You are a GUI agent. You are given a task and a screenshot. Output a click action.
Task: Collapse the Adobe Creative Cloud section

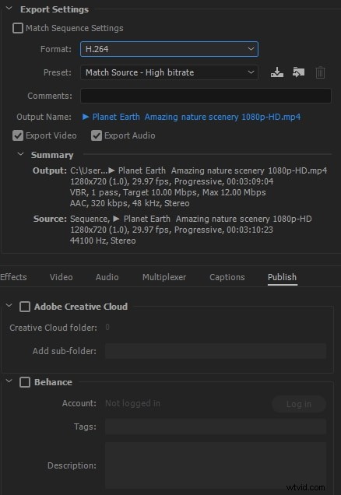(x=9, y=306)
